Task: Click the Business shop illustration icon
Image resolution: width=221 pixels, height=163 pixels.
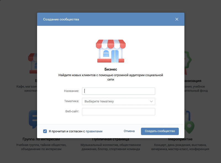Action: (111, 51)
